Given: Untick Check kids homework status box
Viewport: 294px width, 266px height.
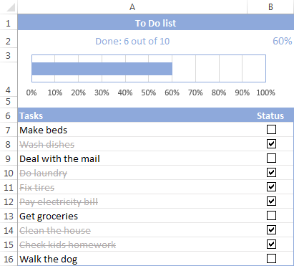Looking at the screenshot, I should 271,244.
